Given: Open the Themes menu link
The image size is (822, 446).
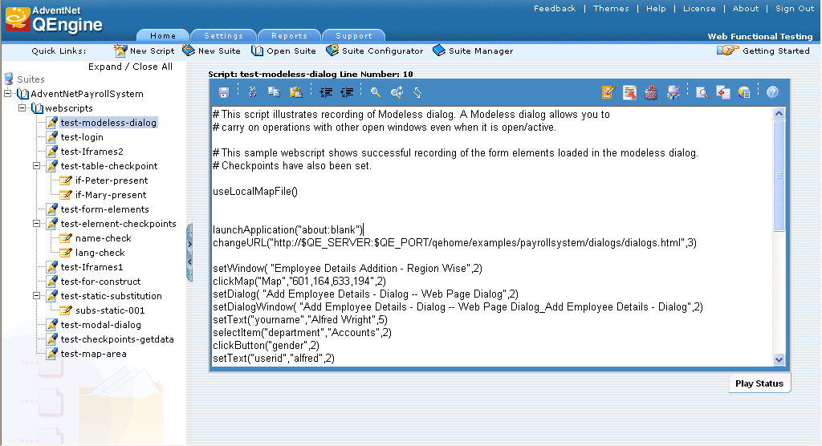Looking at the screenshot, I should coord(611,8).
